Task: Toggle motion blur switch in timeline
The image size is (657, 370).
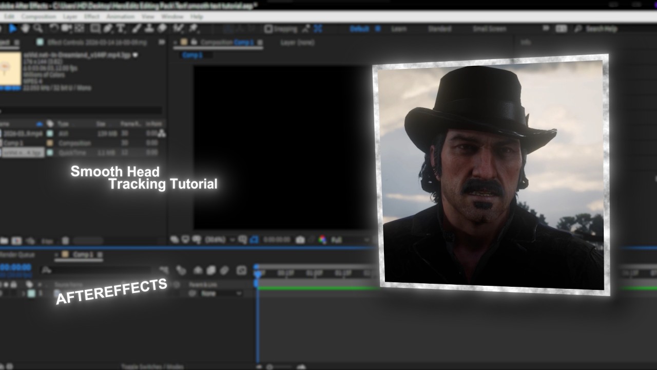Action: click(224, 270)
